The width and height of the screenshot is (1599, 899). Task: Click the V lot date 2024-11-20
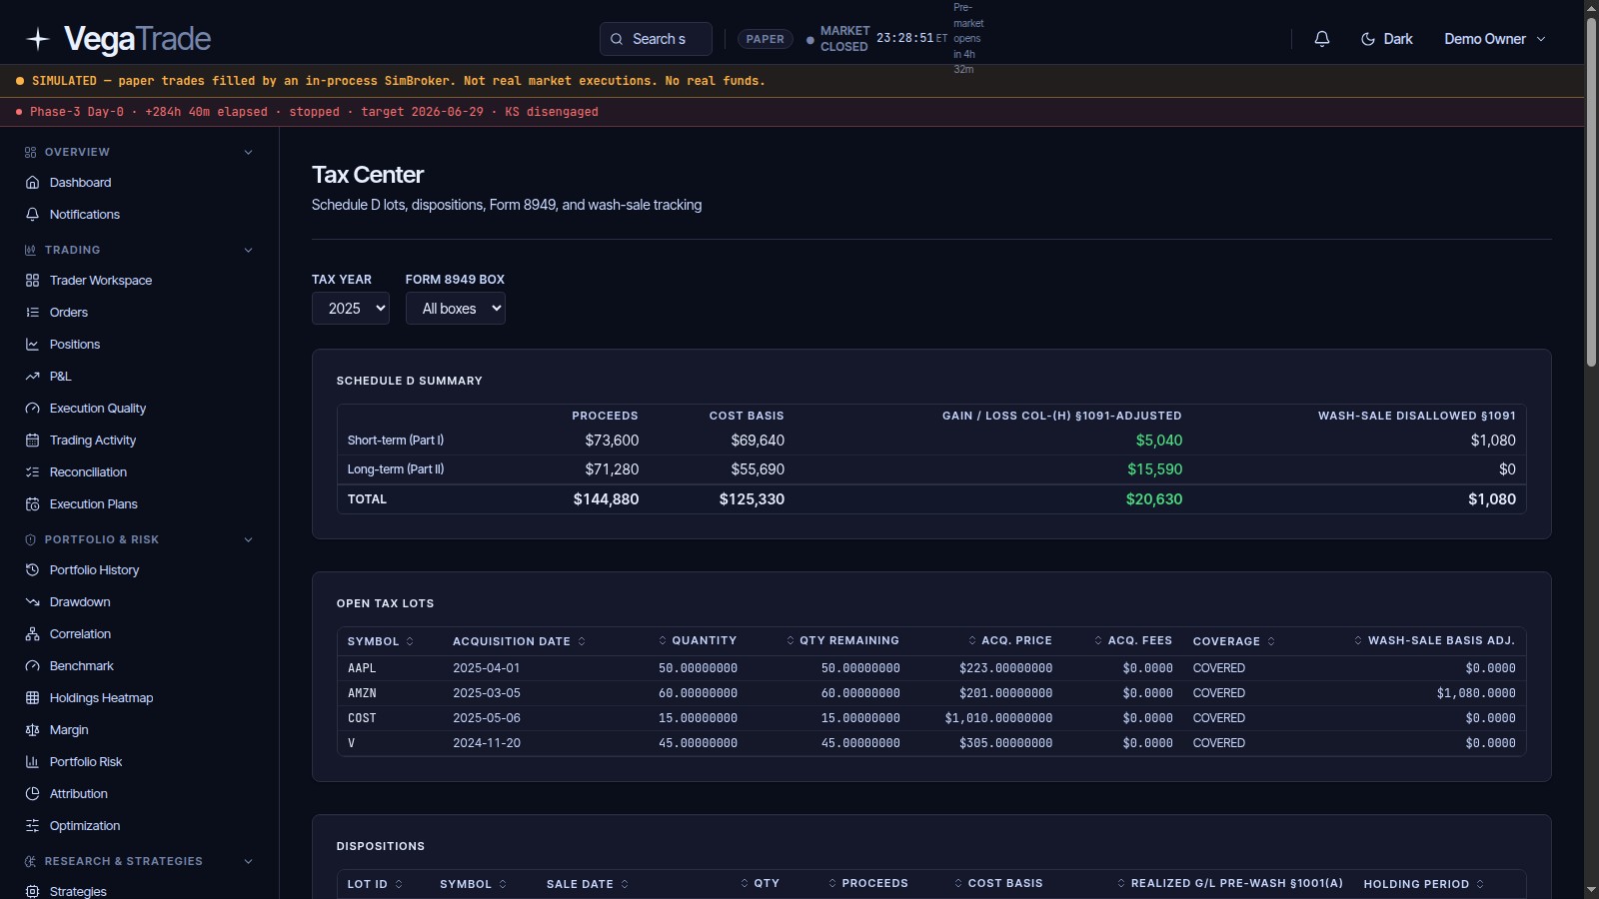click(x=487, y=743)
